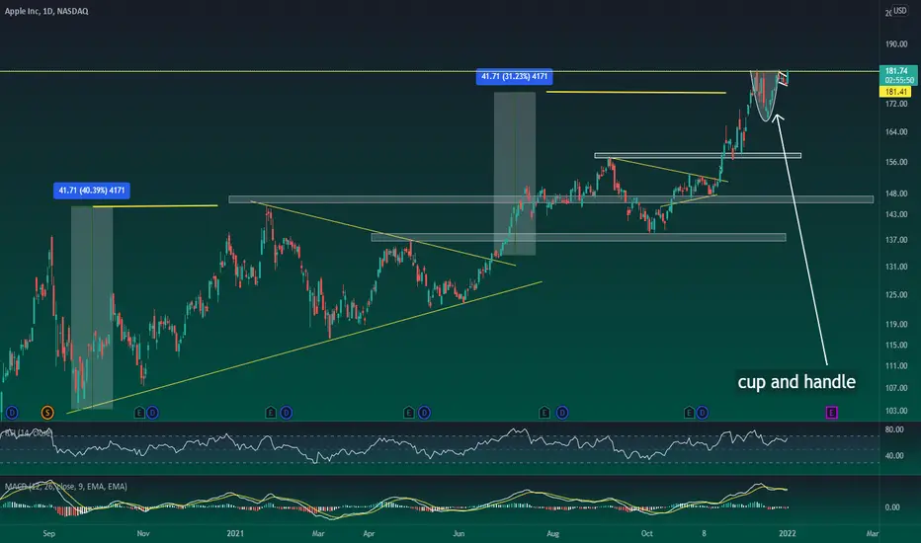Click earnings E marker after 2021 label
This screenshot has height=543, width=921.
[271, 413]
